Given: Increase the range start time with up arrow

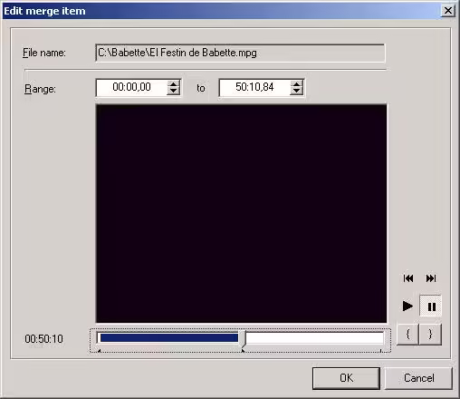Looking at the screenshot, I should [173, 84].
